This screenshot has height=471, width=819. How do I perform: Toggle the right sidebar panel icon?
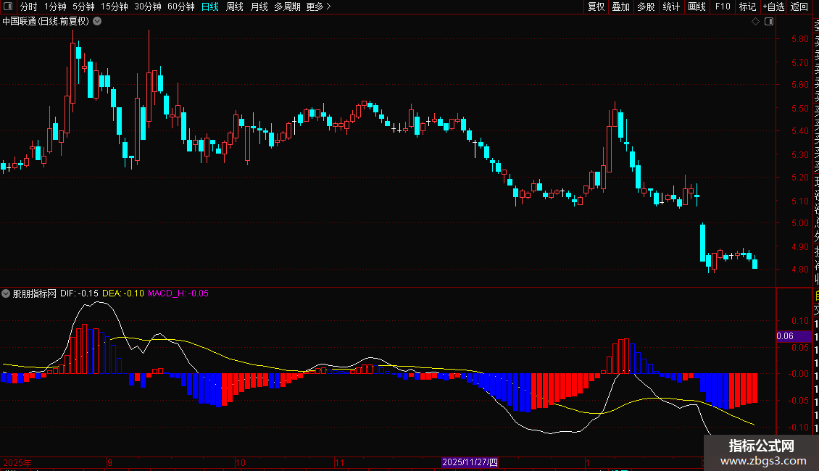tap(769, 22)
